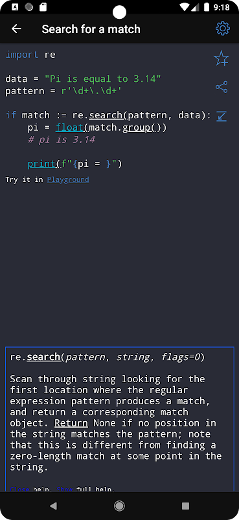Tap the print function in code
239x520 pixels.
point(41,164)
